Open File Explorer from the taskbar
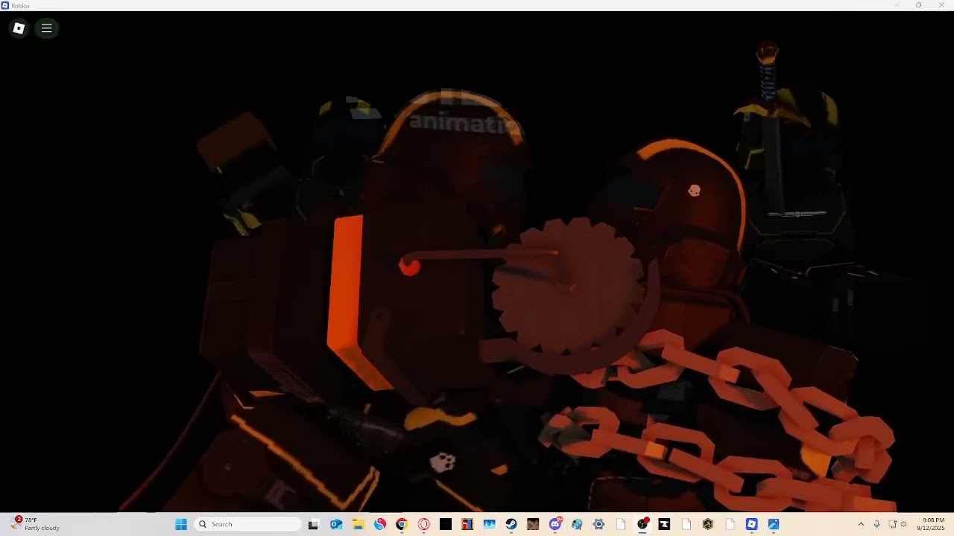 coord(358,524)
